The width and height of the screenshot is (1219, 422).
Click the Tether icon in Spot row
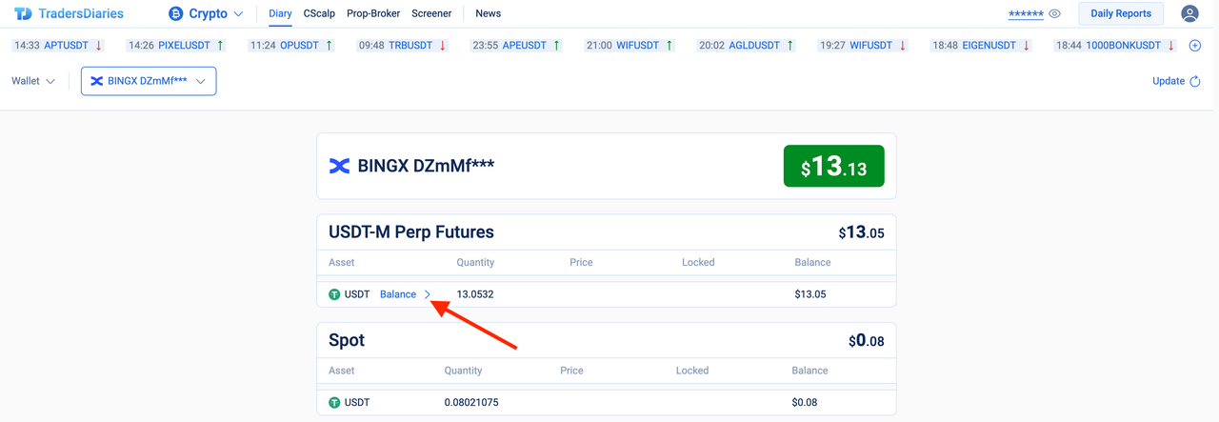[x=334, y=402]
